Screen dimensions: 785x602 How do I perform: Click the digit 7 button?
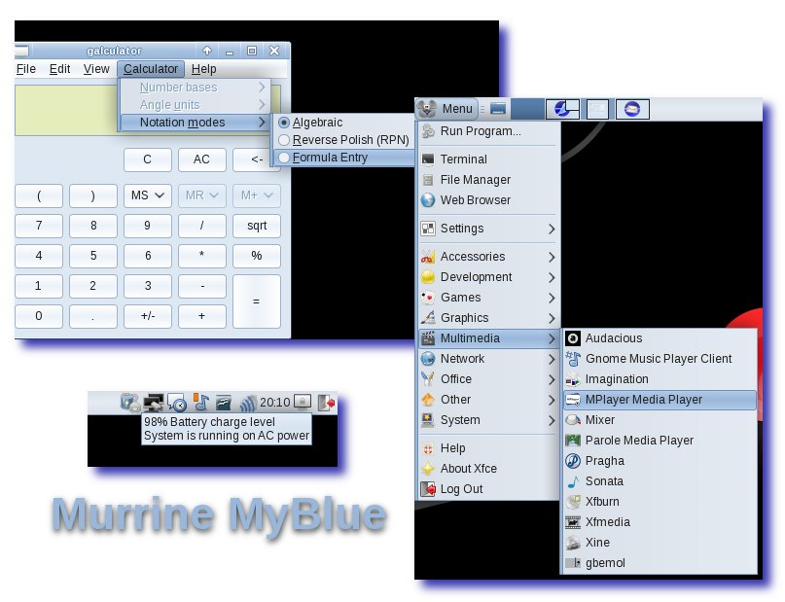tap(39, 226)
